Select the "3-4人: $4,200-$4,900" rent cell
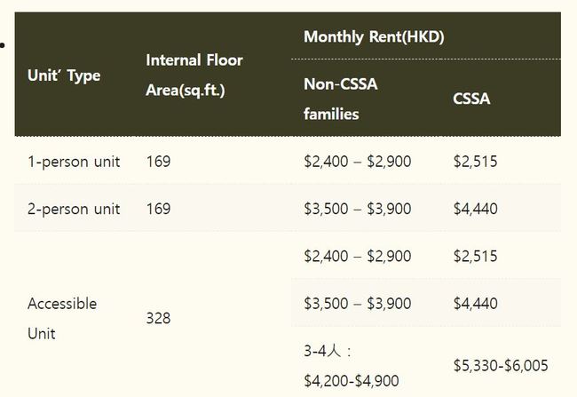 tap(351, 366)
